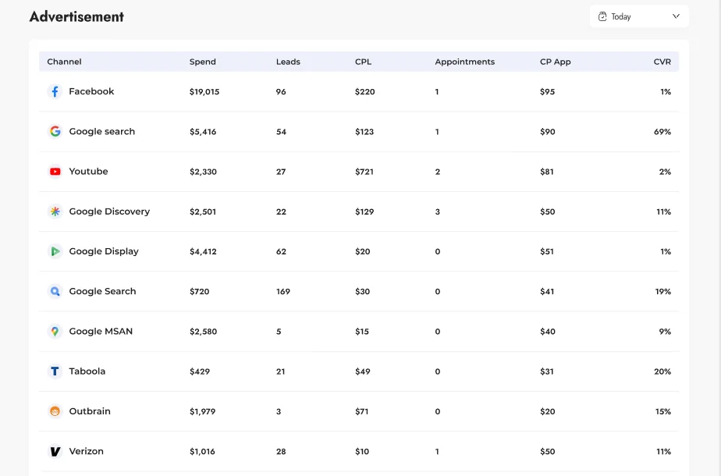
Task: Select the Youtube play logo icon
Action: point(55,172)
